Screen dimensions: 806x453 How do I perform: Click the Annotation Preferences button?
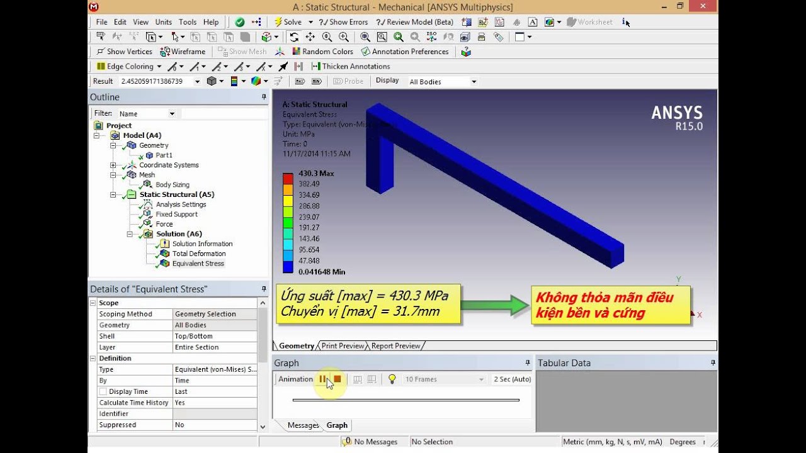tap(404, 52)
